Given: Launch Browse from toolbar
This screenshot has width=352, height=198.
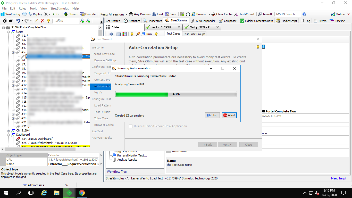Looking at the screenshot, I should coord(199,14).
